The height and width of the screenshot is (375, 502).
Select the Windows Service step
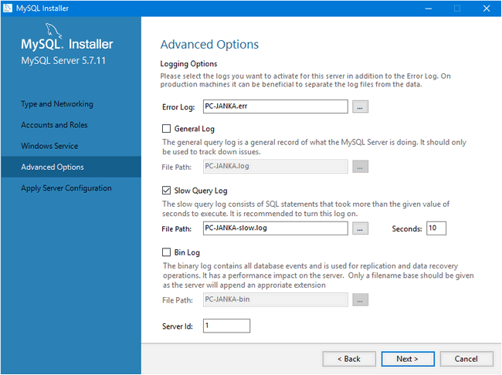pyautogui.click(x=49, y=146)
